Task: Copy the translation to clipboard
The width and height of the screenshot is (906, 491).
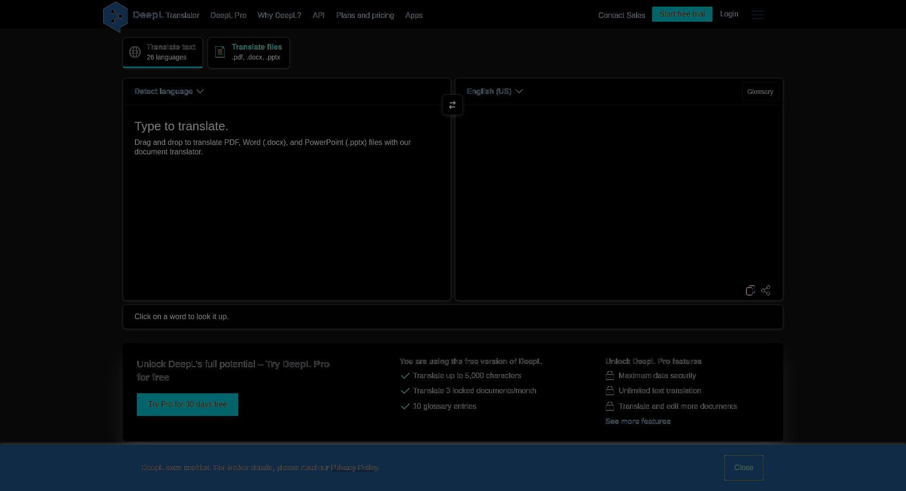Action: [750, 290]
